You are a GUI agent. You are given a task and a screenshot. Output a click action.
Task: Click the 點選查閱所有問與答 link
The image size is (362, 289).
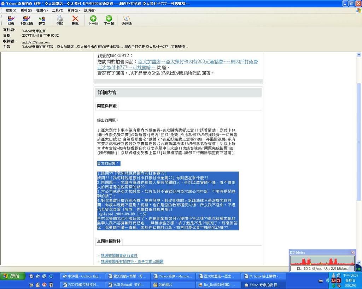tap(132, 261)
